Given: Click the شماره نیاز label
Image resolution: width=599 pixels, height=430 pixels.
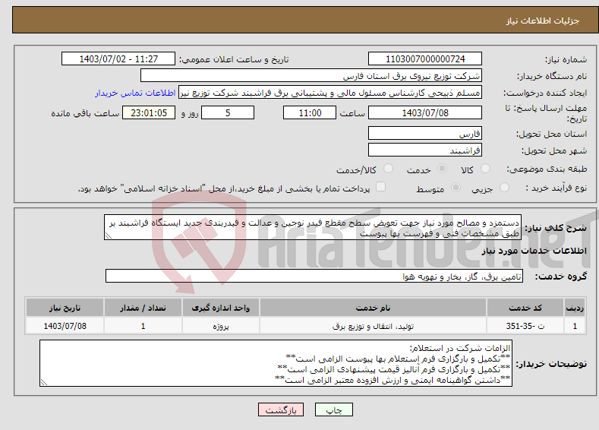Looking at the screenshot, I should coord(566,59).
